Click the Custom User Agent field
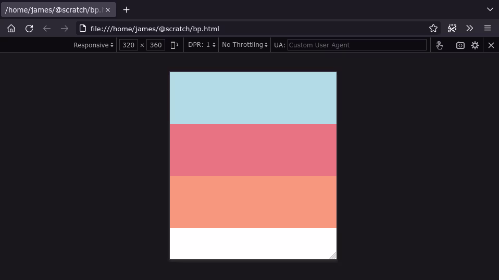This screenshot has height=280, width=499. [x=357, y=45]
